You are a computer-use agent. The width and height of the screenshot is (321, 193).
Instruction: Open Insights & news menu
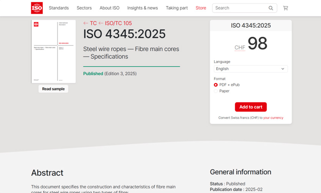[143, 8]
